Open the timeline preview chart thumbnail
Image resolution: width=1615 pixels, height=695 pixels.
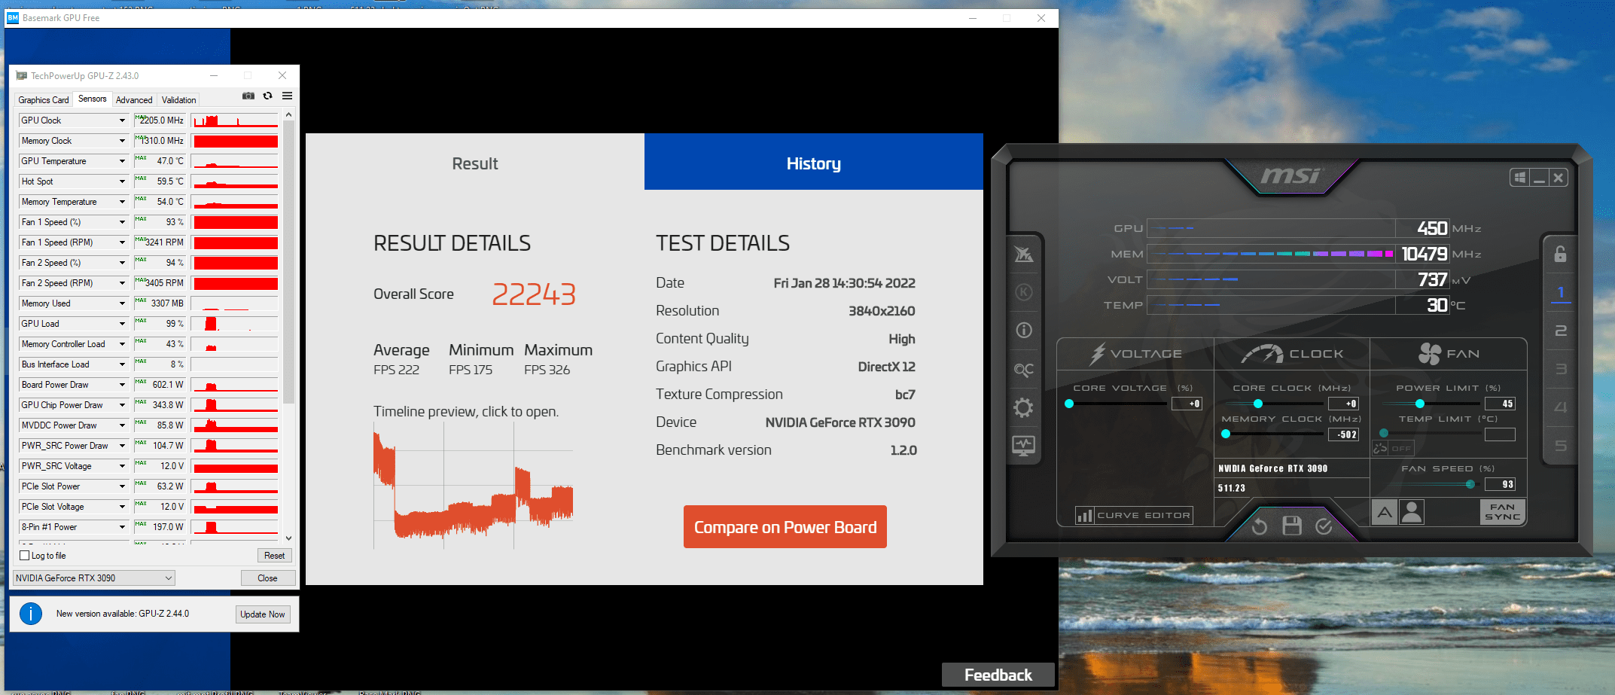474,484
